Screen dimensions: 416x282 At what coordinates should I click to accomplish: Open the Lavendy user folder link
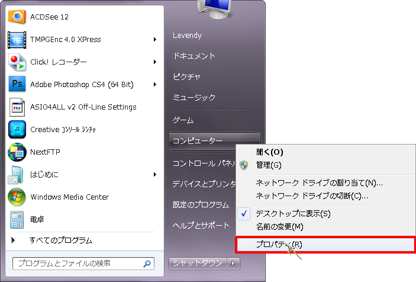pos(188,36)
